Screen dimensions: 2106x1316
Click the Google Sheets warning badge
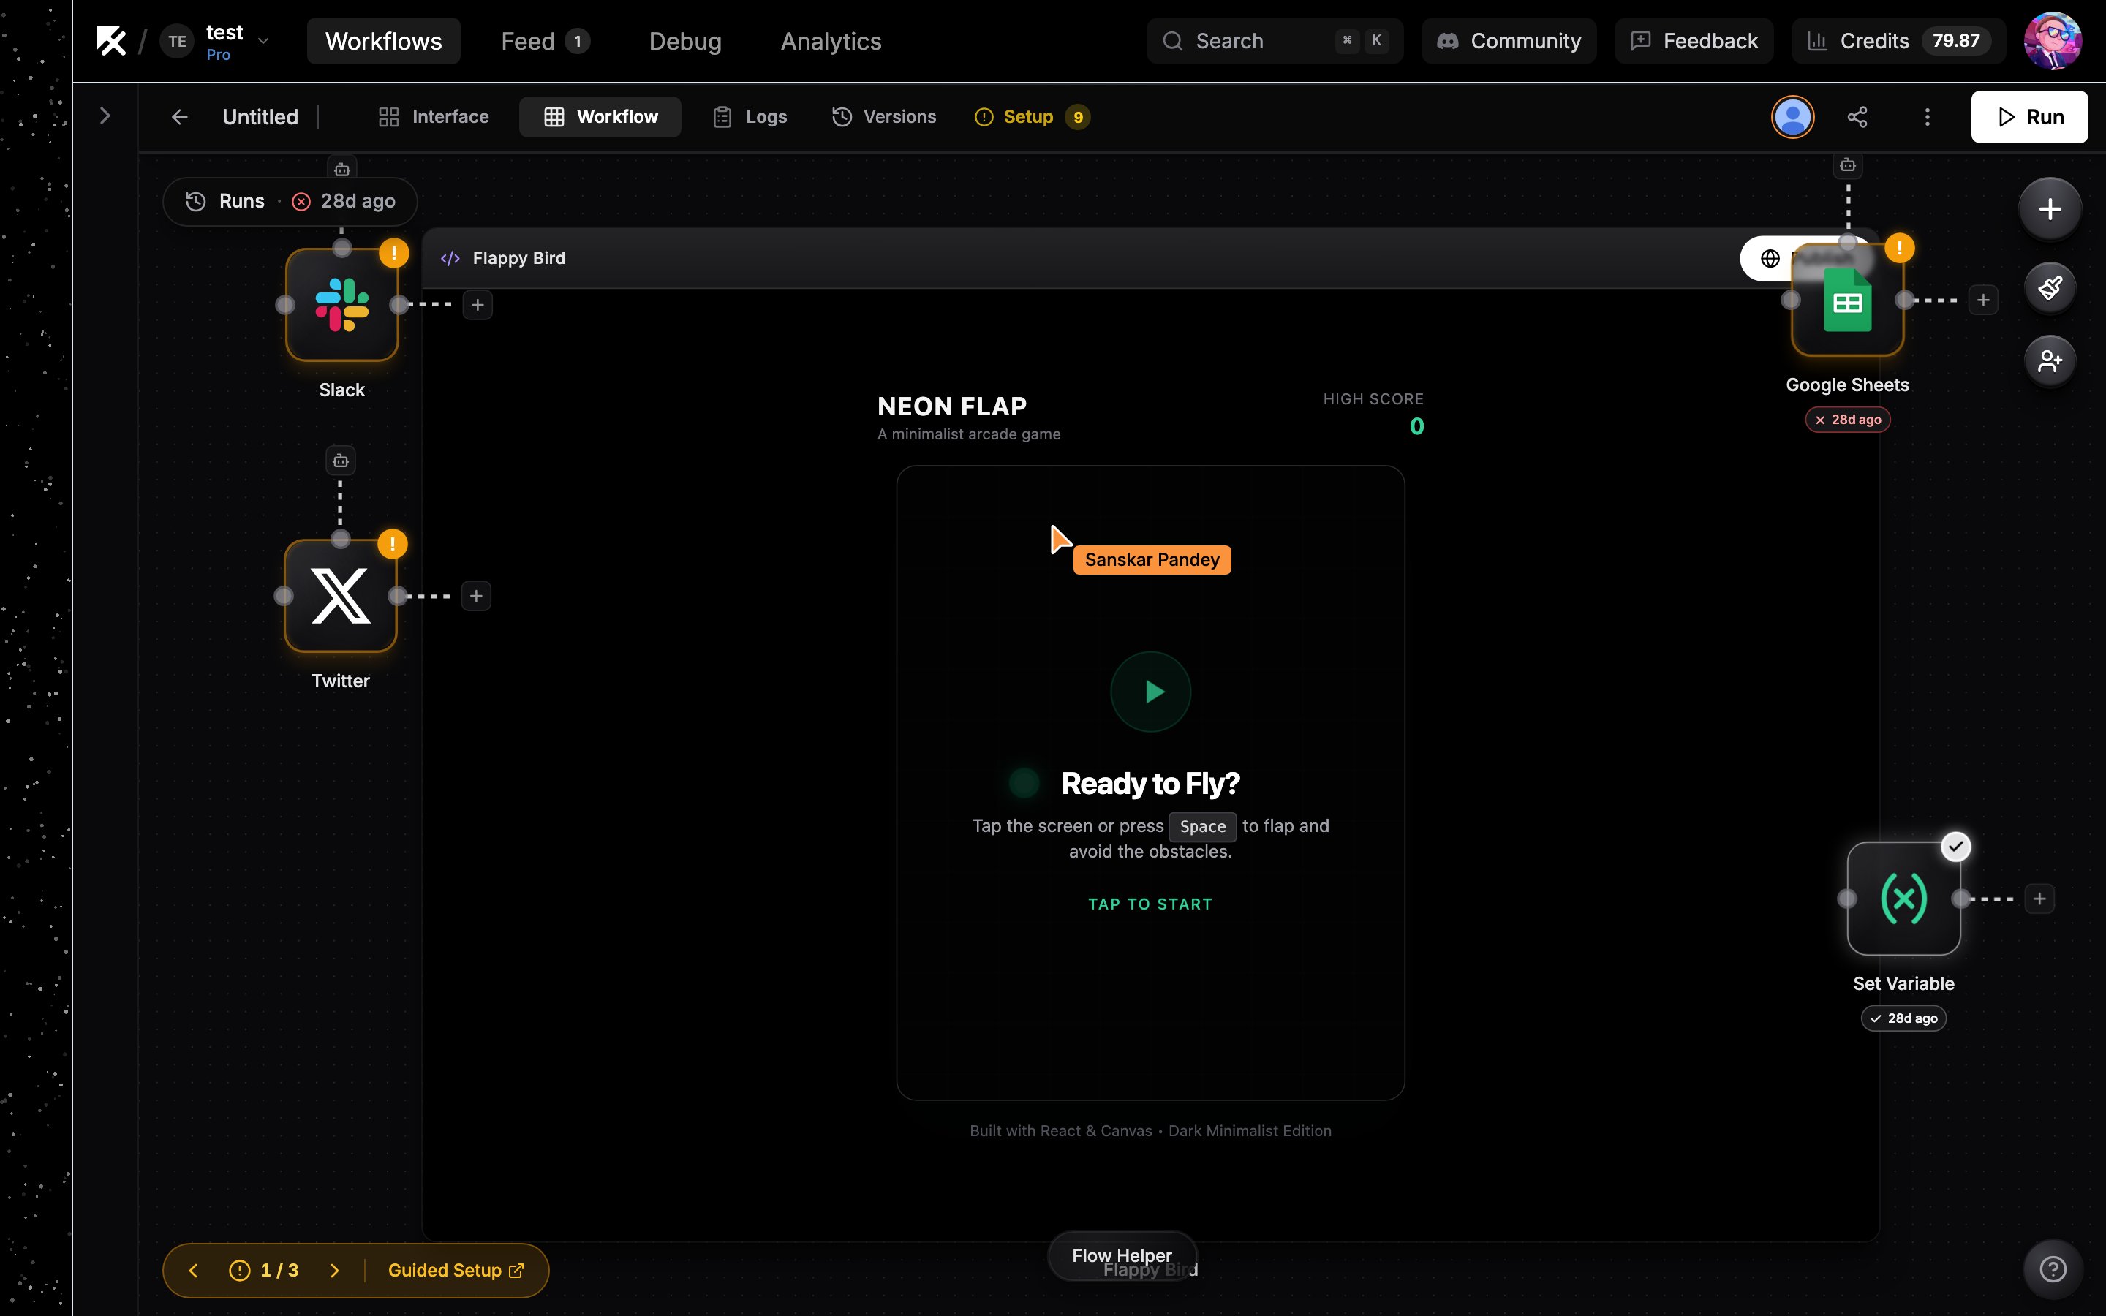click(x=1900, y=248)
